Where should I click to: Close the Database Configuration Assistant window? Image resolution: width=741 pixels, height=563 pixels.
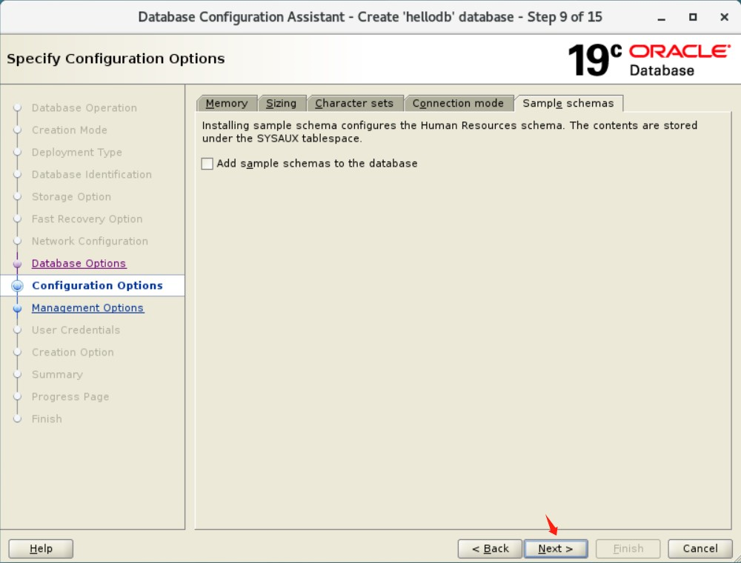pos(724,18)
